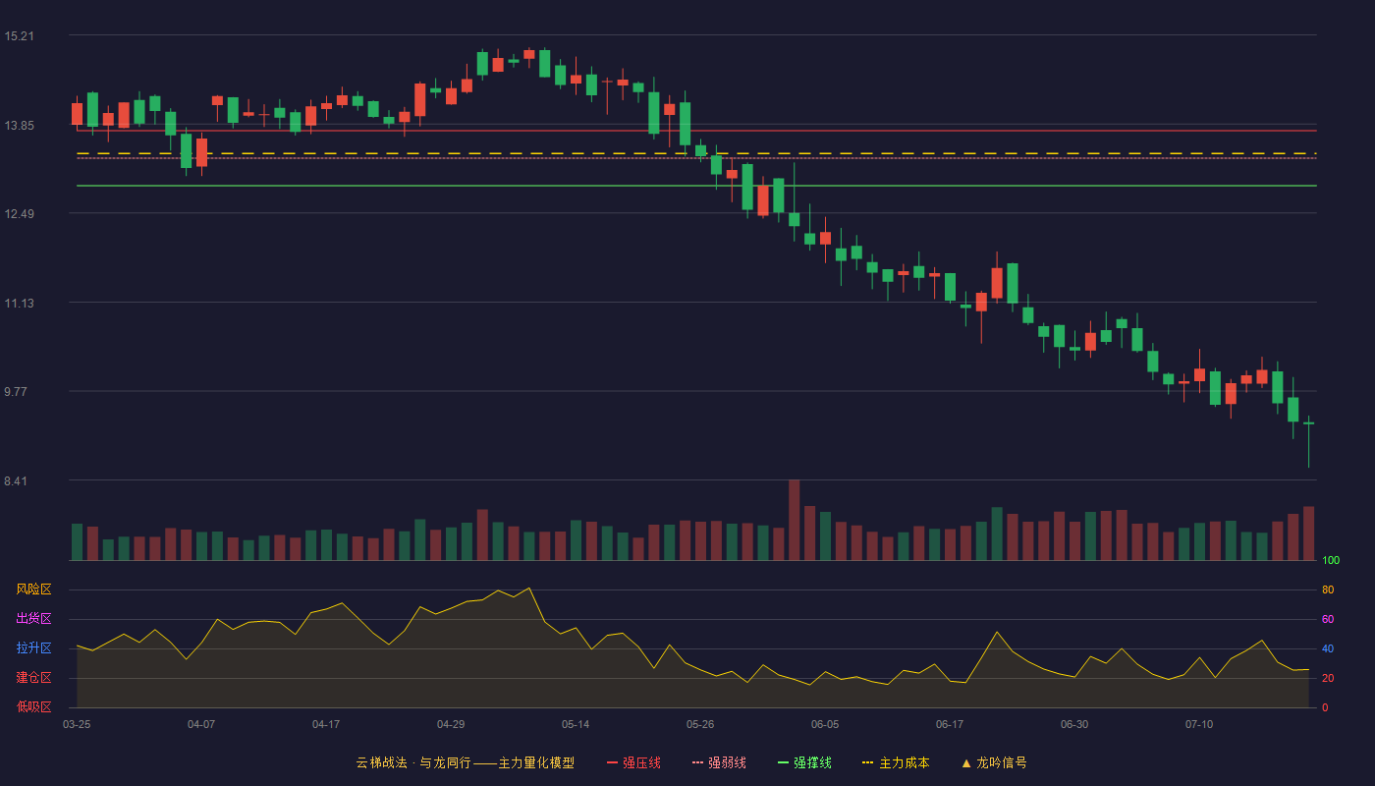The height and width of the screenshot is (786, 1375).
Task: Click the 云梯战法 title text in legend
Action: click(381, 762)
